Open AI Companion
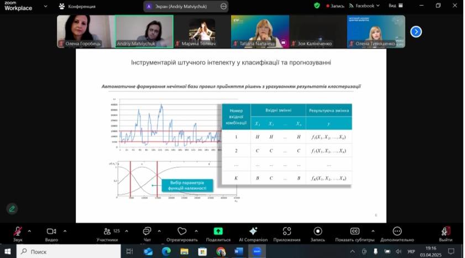 [x=253, y=231]
